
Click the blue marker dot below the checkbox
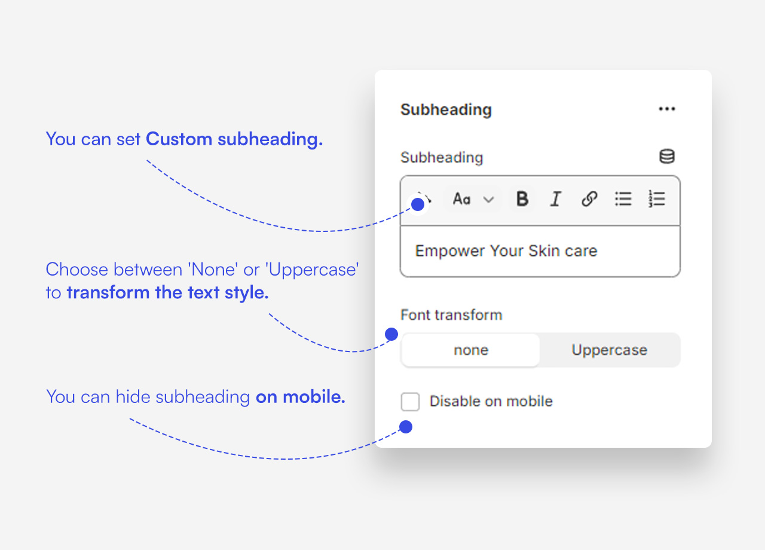pos(406,427)
